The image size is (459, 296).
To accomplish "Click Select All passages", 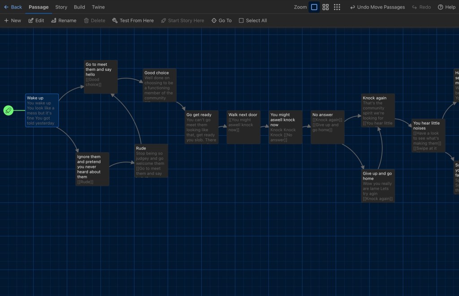I will tap(253, 21).
